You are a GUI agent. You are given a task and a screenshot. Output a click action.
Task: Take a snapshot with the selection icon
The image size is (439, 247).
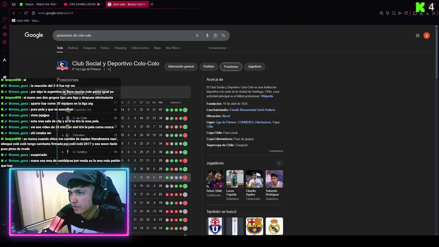tap(394, 13)
